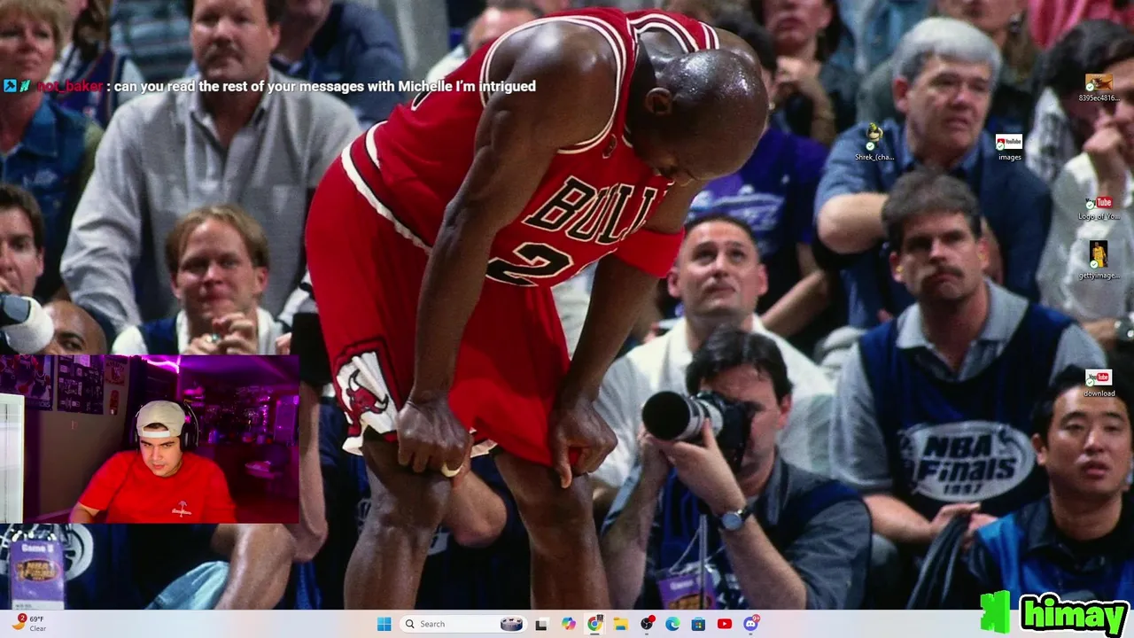Screen dimensions: 1134x638
Task: Launch Microsoft Edge from the taskbar
Action: [672, 624]
